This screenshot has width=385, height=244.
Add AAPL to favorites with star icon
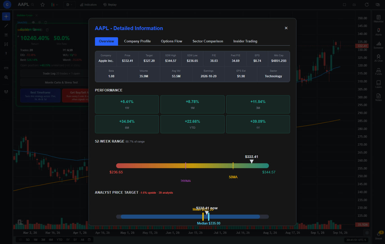(43, 5)
